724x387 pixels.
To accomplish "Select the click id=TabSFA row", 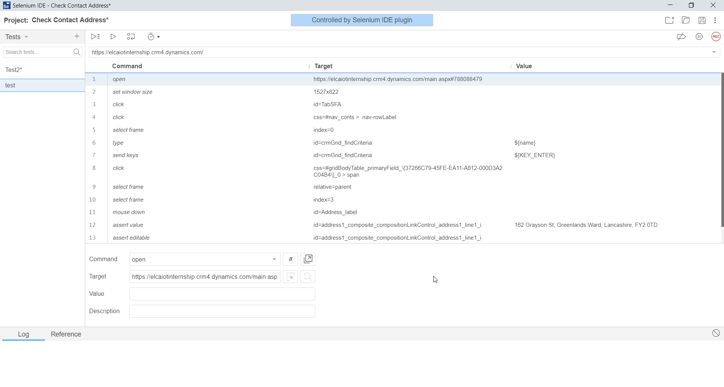I will [x=403, y=104].
